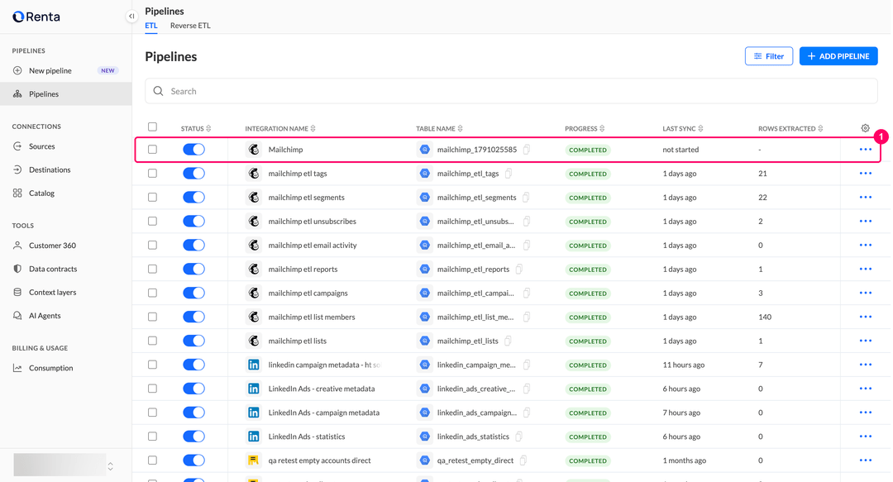Sort by Rows Extracted column
The image size is (893, 482).
pos(790,129)
